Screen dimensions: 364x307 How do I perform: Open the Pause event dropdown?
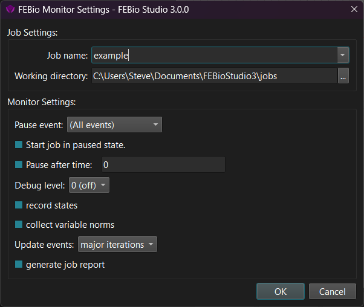click(114, 125)
